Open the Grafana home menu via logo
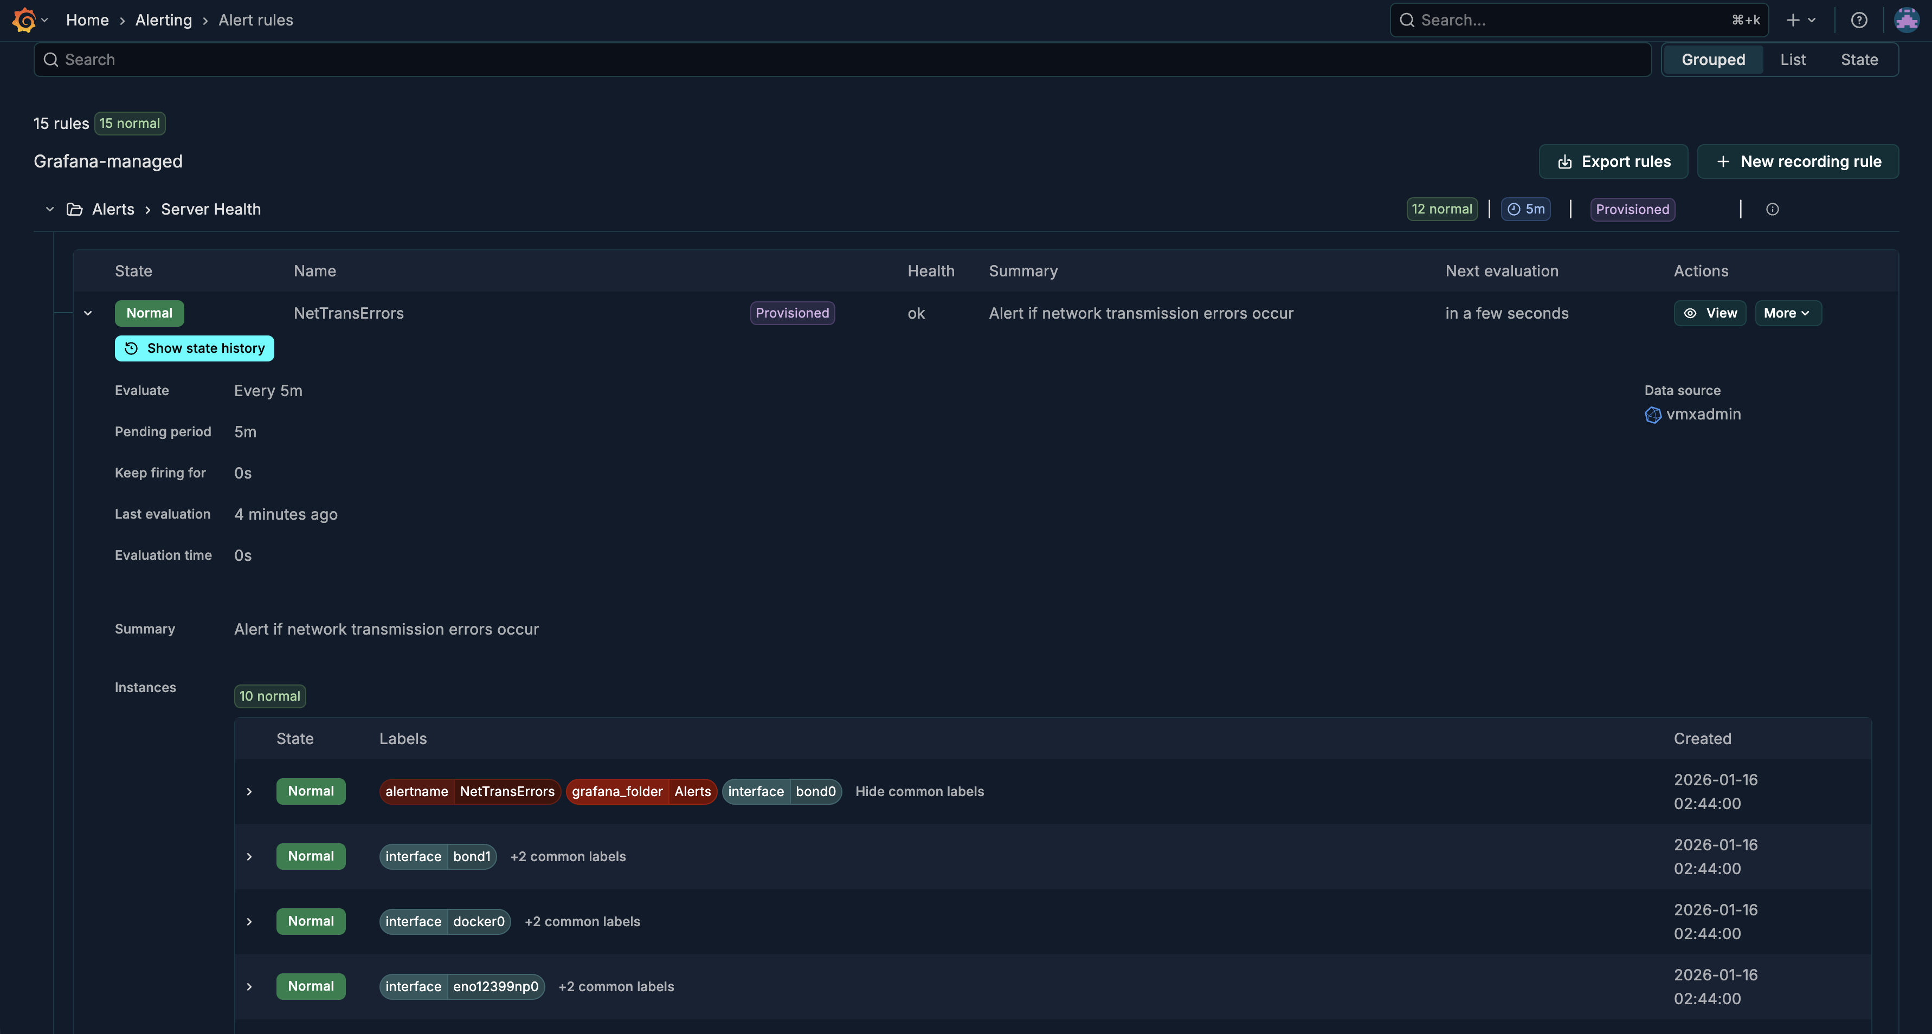Screen dimensions: 1932x1034 pos(23,20)
